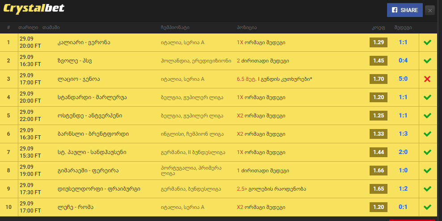This screenshot has width=442, height=221.
Task: Click the green checkmark in row 1
Action: (427, 42)
